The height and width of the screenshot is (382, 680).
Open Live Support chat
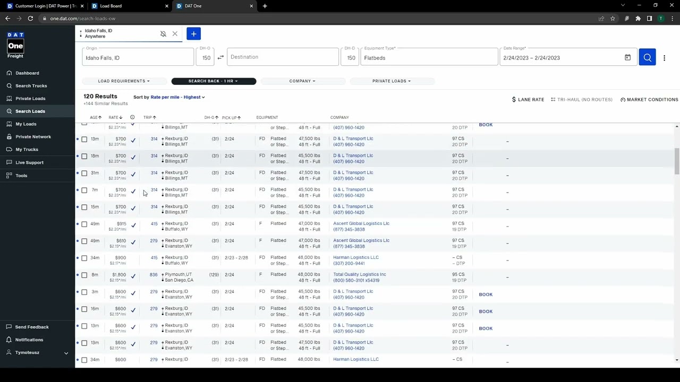click(x=29, y=162)
